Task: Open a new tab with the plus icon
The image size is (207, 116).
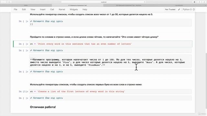Action: click(x=206, y=5)
